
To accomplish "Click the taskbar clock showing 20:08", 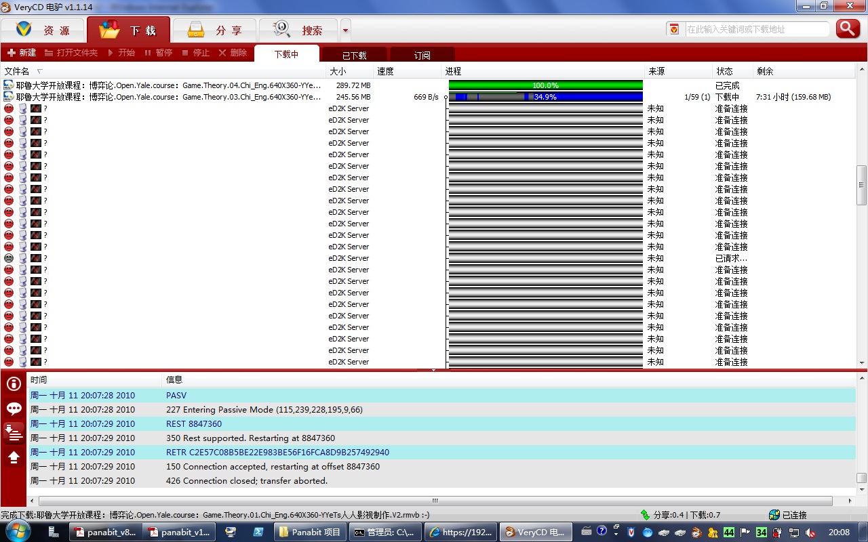I will click(x=839, y=533).
